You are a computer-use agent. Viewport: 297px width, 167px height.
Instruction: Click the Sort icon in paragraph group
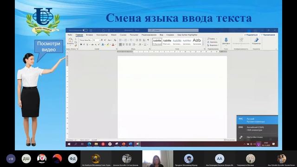coord(144,40)
